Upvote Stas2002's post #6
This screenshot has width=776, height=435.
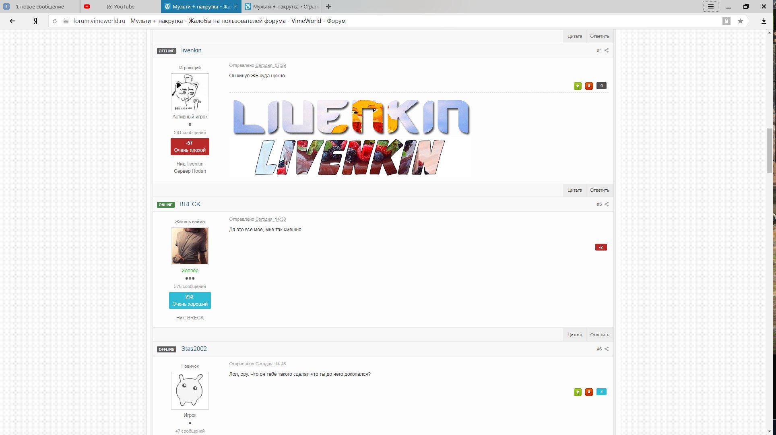[x=578, y=392]
